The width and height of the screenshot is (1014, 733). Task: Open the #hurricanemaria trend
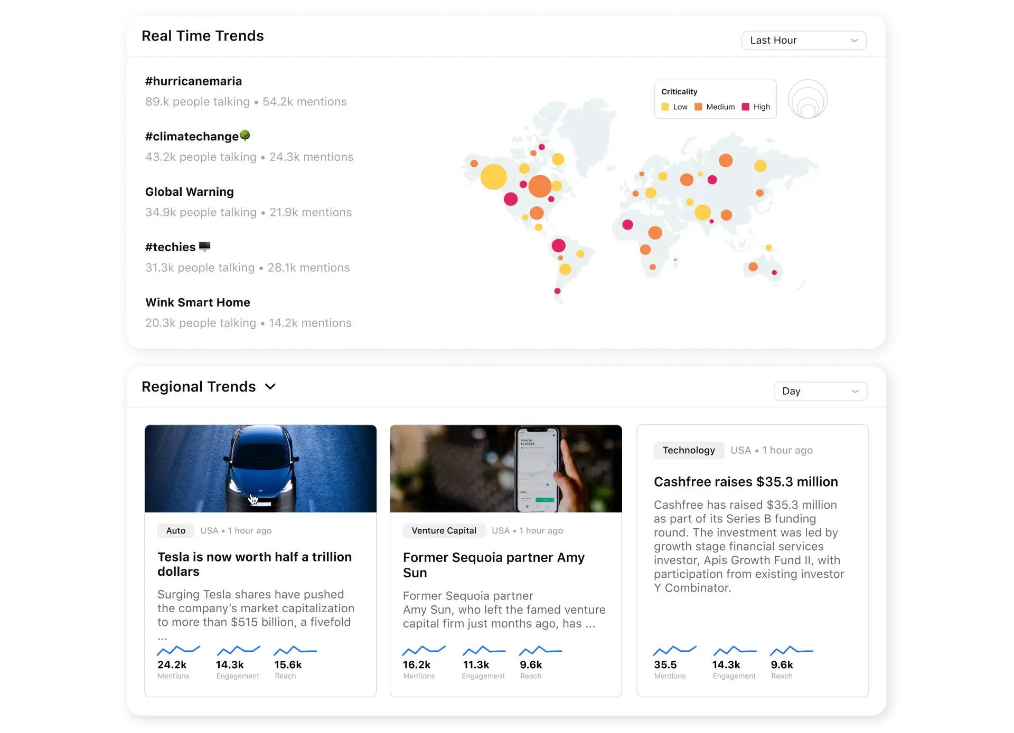coord(193,81)
